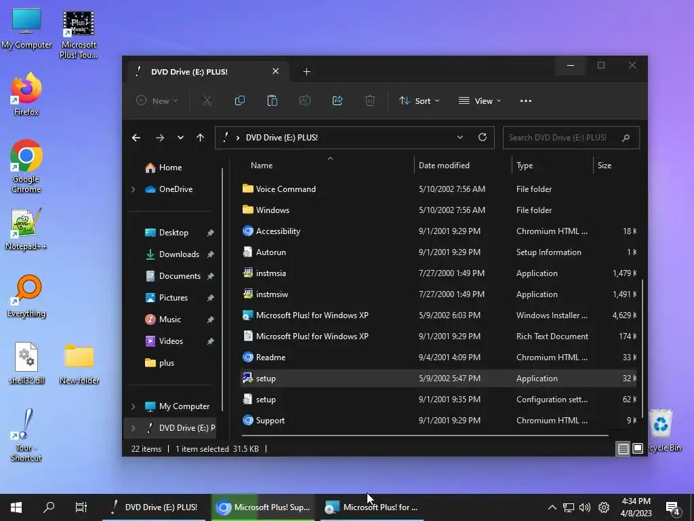Switch to Microsoft Plus! Sup... taskbar window
The width and height of the screenshot is (694, 521).
(x=263, y=507)
